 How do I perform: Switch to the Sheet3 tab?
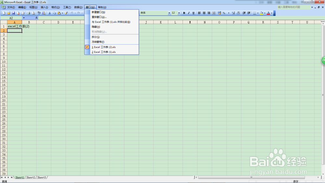tap(42, 177)
